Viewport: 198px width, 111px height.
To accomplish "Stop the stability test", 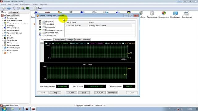I will [x=55, y=93].
